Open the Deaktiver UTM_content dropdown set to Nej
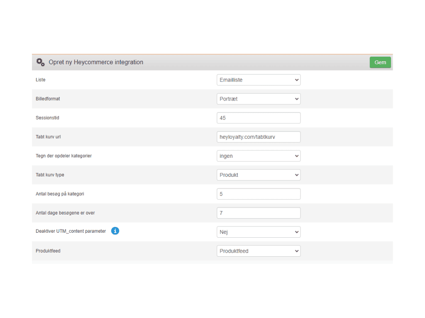 pyautogui.click(x=258, y=232)
